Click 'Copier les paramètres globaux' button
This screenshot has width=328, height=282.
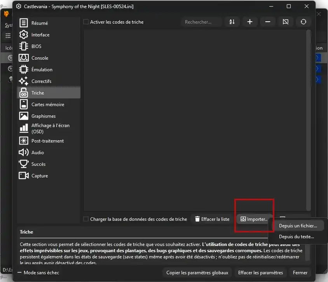pyautogui.click(x=197, y=273)
